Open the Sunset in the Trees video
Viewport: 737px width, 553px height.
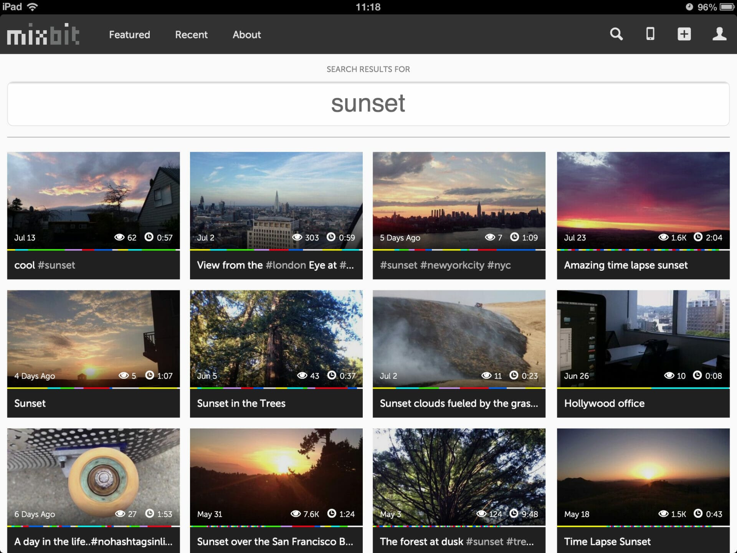point(276,338)
